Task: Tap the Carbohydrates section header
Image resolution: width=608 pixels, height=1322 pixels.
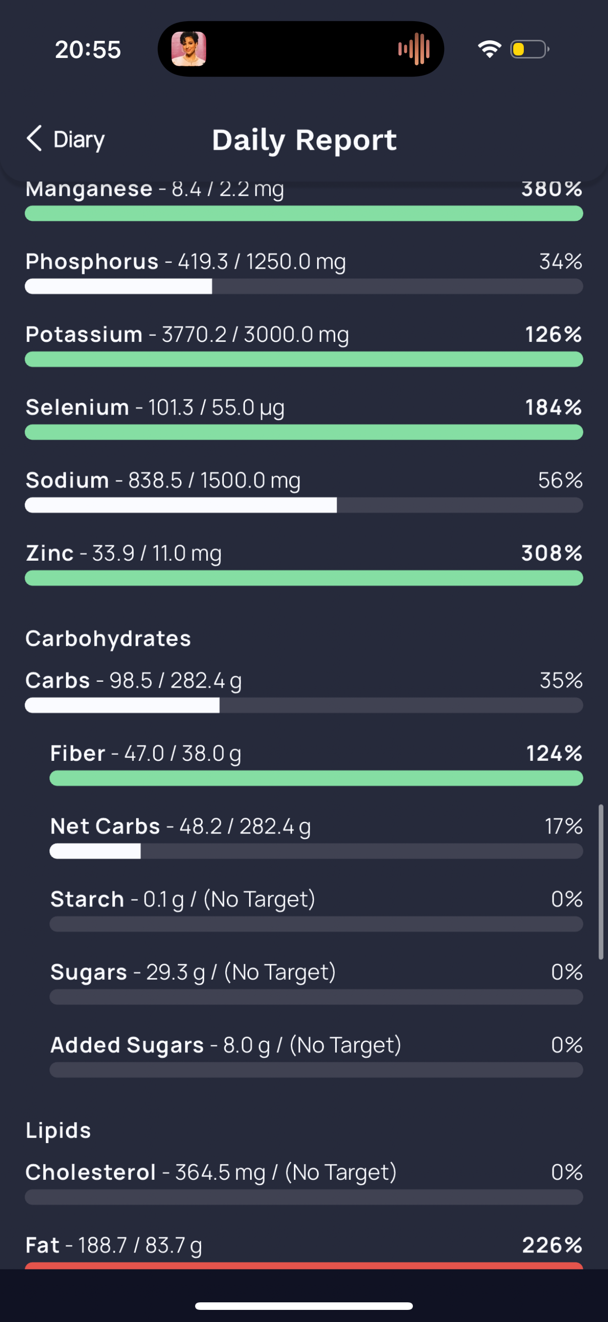Action: coord(108,639)
